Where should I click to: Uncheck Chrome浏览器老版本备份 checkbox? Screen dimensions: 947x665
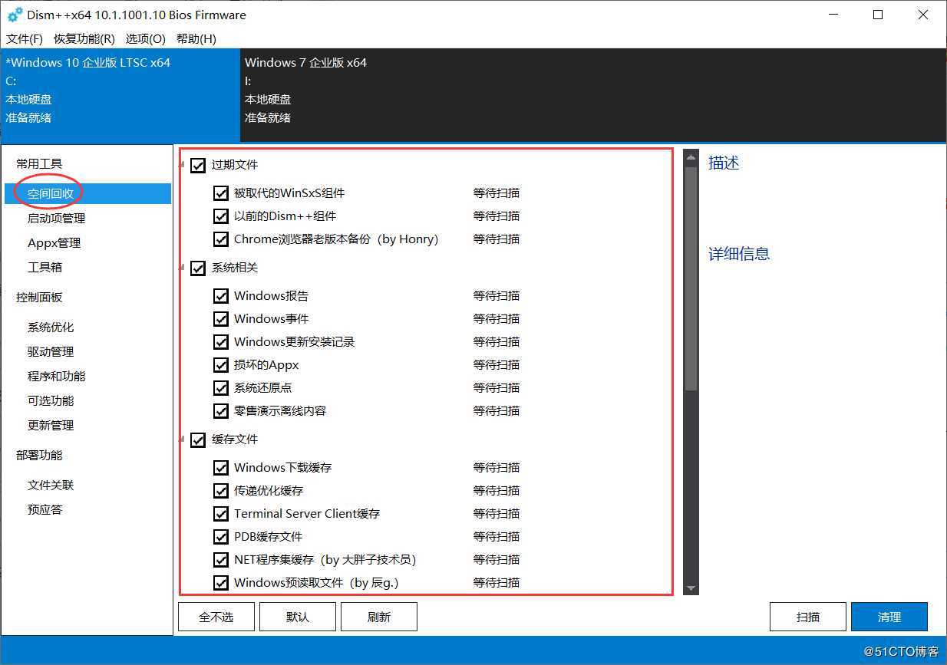[221, 239]
